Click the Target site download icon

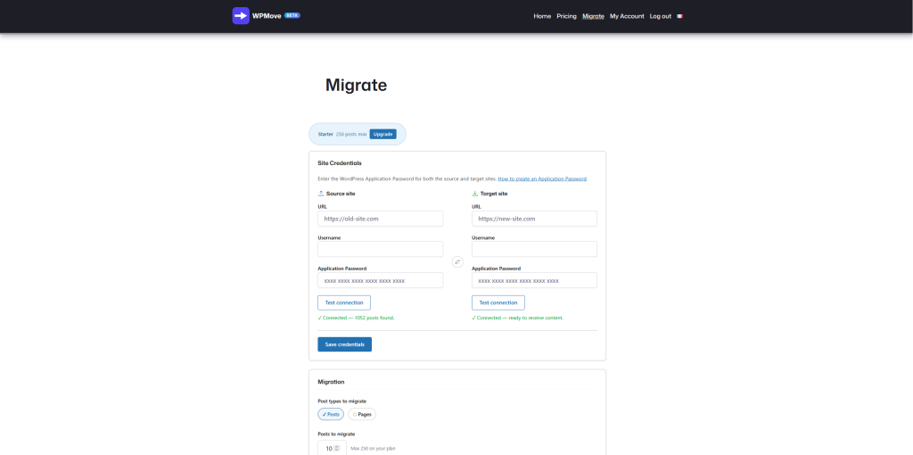click(x=475, y=194)
